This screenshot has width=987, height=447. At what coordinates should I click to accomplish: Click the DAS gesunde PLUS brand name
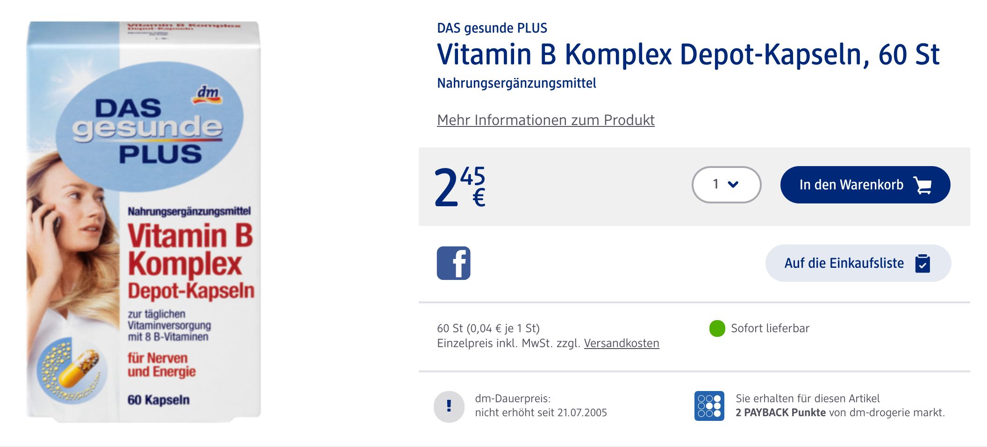pos(492,28)
